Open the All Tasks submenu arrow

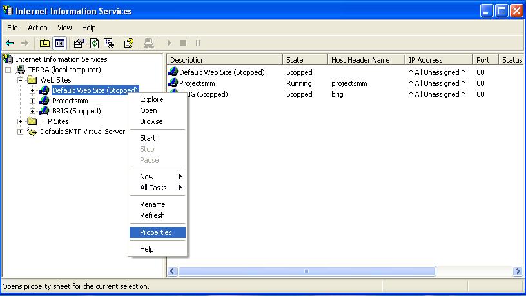[x=180, y=188]
